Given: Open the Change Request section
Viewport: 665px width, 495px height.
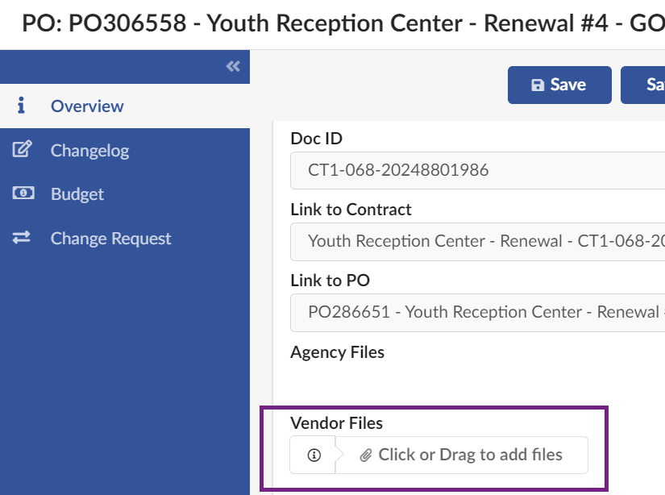Looking at the screenshot, I should click(x=110, y=239).
